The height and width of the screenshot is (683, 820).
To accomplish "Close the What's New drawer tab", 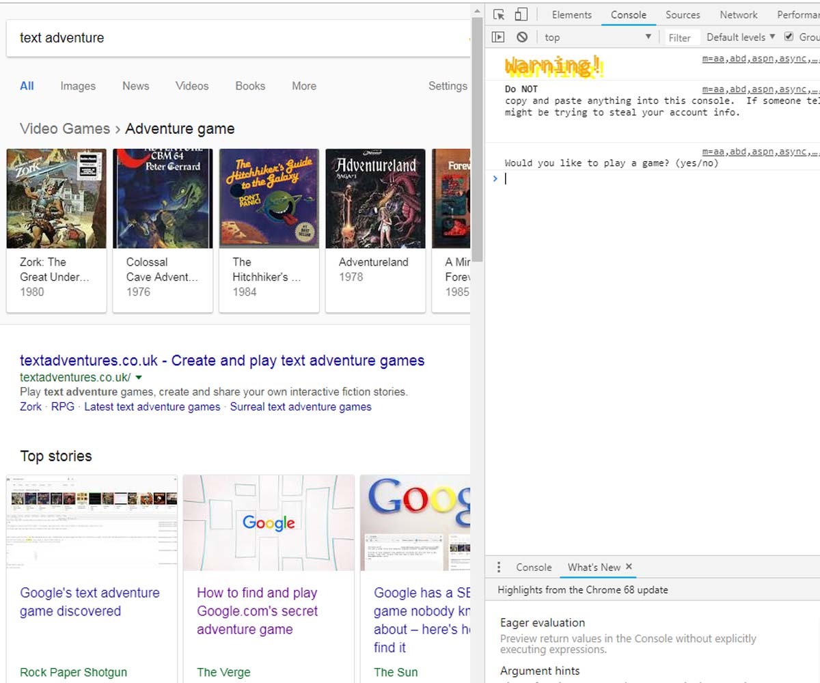I will pyautogui.click(x=629, y=566).
